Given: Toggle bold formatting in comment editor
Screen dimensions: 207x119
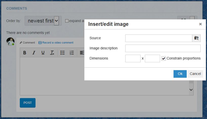Looking at the screenshot, I should coord(25,53).
